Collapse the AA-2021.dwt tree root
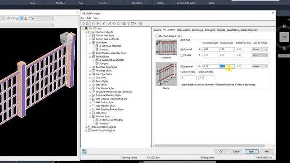This screenshot has height=163, width=290. (83, 29)
